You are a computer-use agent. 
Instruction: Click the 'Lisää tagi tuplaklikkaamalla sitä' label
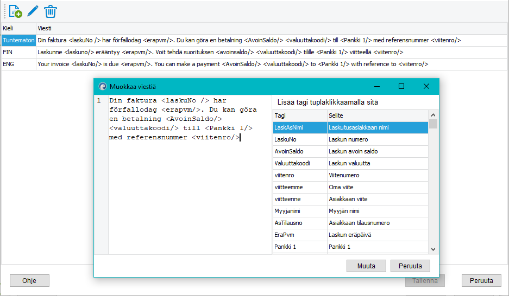328,102
